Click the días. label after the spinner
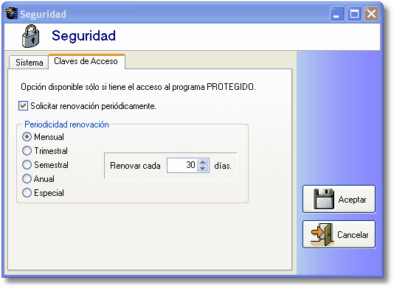394x288 pixels. coord(223,166)
